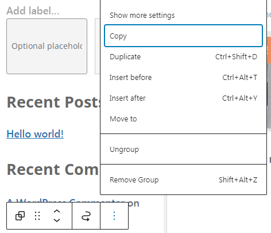Click the Recent Posts heading

pos(53,102)
